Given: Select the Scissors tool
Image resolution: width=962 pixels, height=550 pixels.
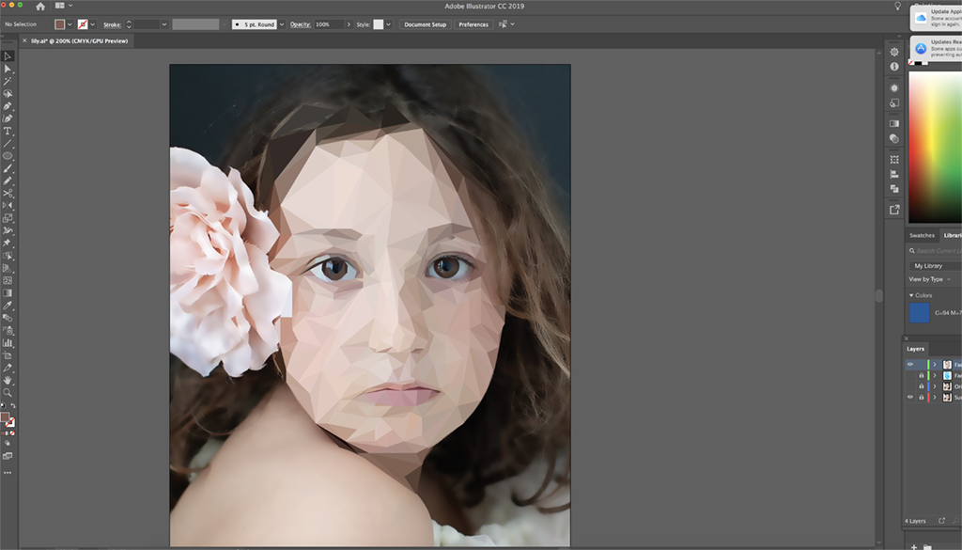Looking at the screenshot, I should tap(8, 193).
